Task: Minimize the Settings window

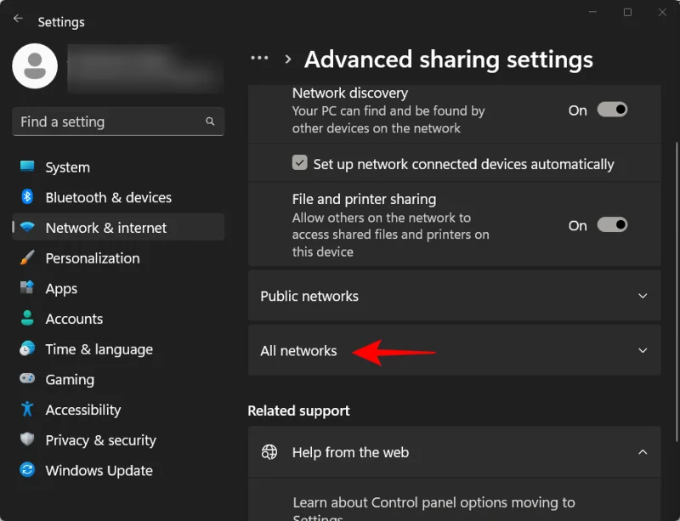Action: click(x=592, y=12)
